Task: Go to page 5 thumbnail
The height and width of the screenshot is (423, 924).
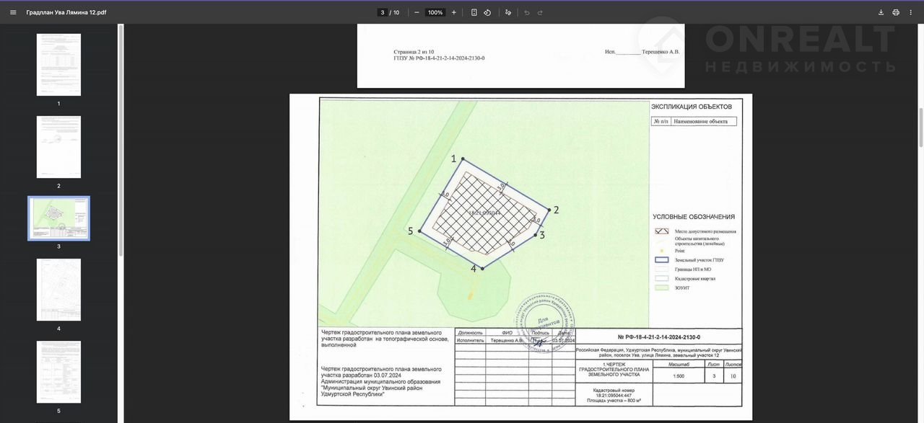Action: [58, 372]
